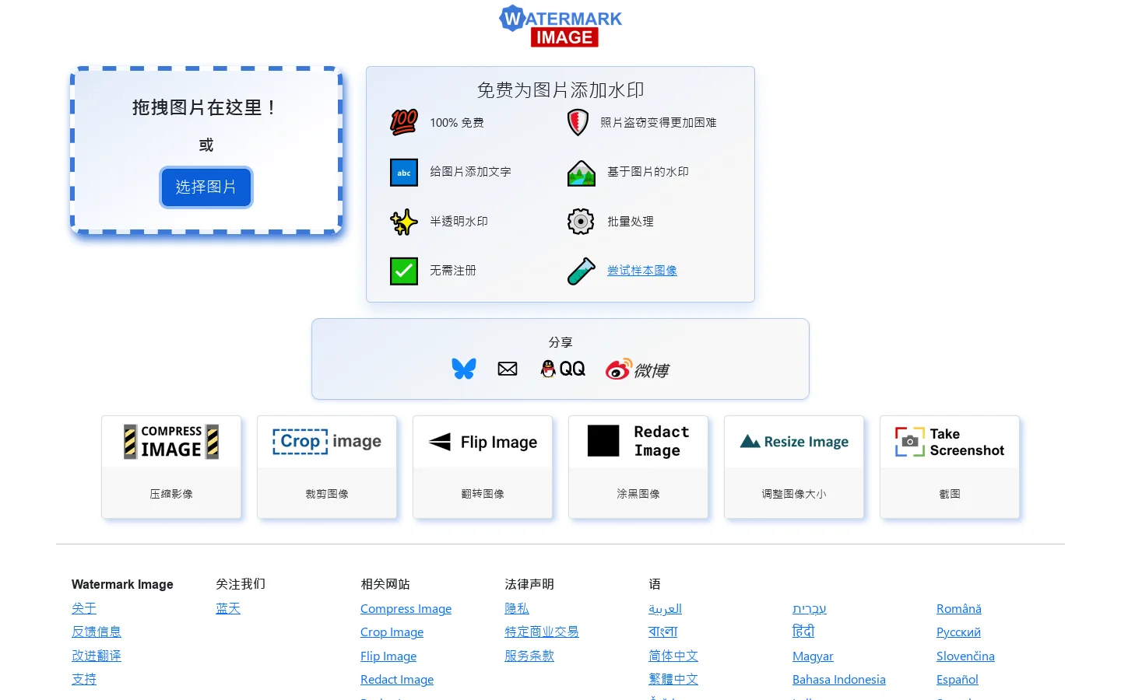Open the Compress Image tool card
This screenshot has width=1121, height=700.
pos(171,467)
